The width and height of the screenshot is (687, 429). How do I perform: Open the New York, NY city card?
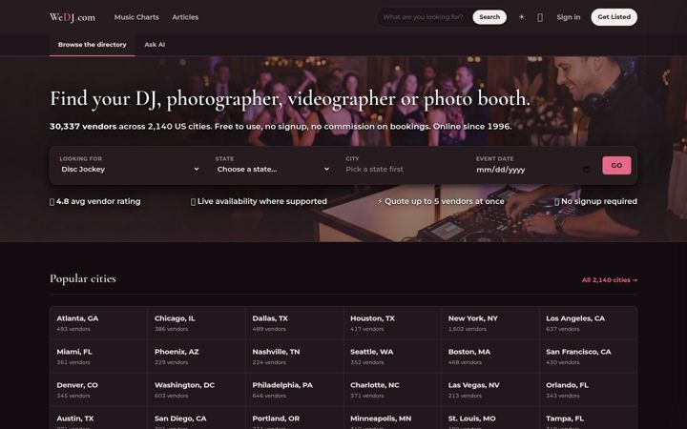point(489,323)
